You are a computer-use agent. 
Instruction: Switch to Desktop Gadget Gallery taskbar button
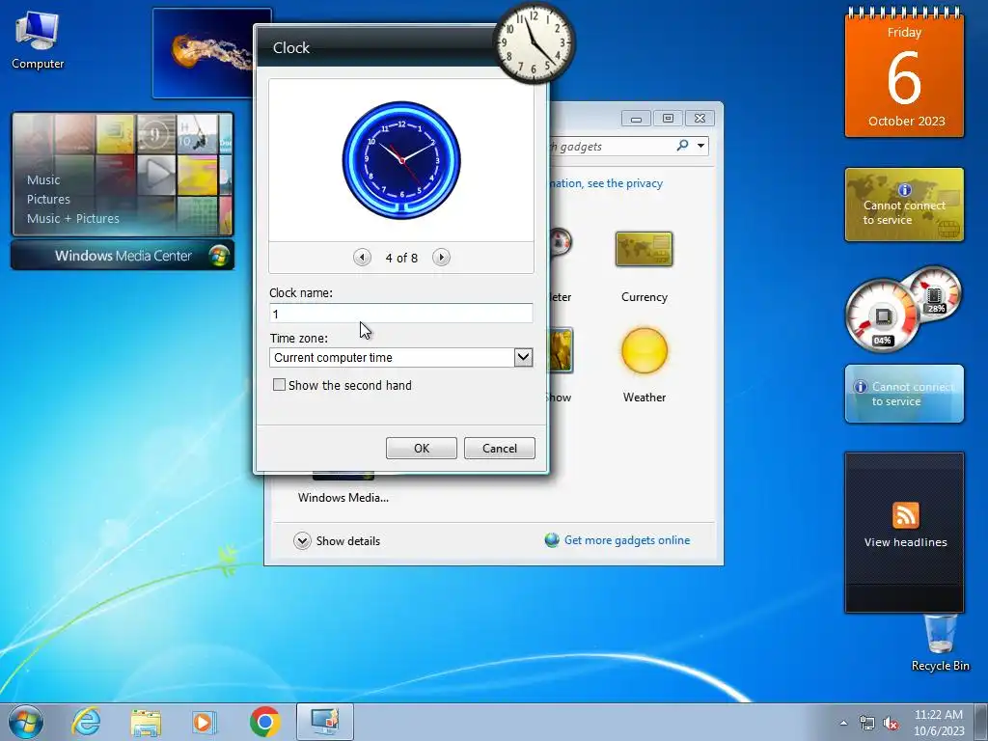point(325,722)
